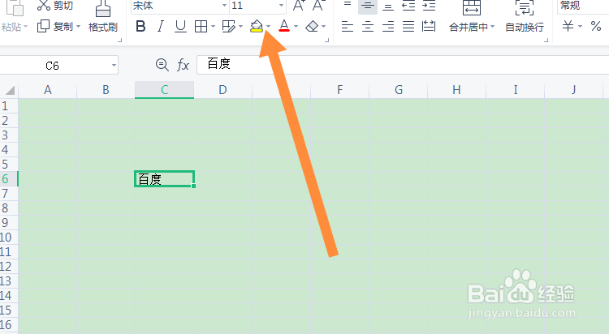Select column A header
The height and width of the screenshot is (334, 609).
pos(47,90)
